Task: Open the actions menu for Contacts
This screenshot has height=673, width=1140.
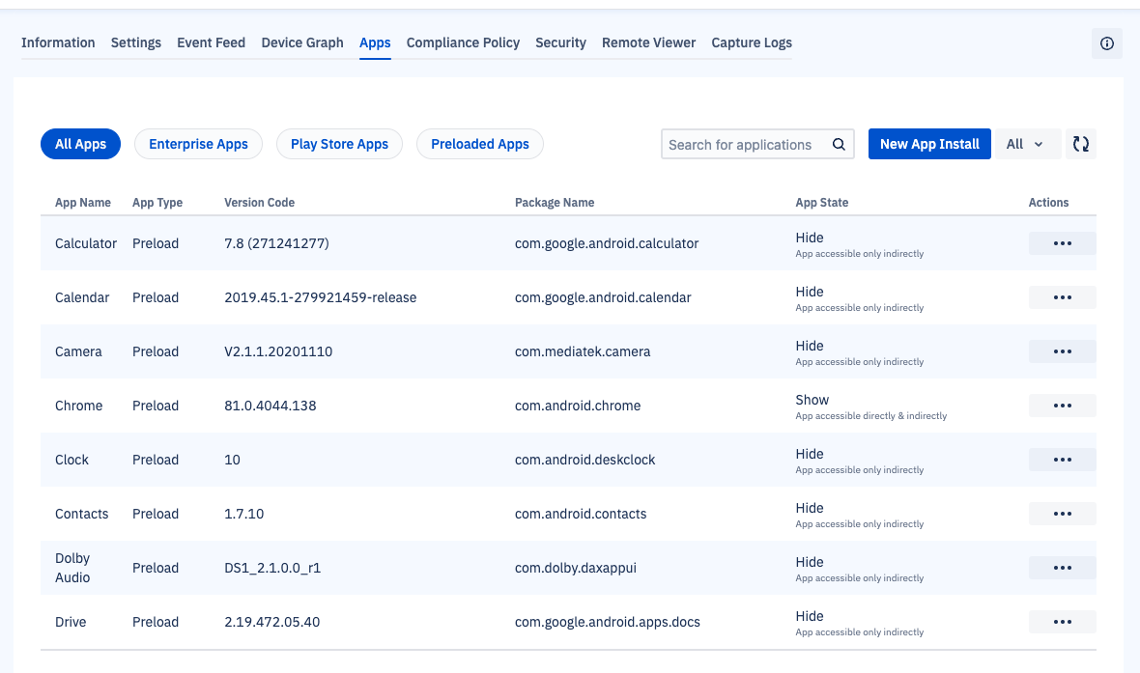Action: point(1062,514)
